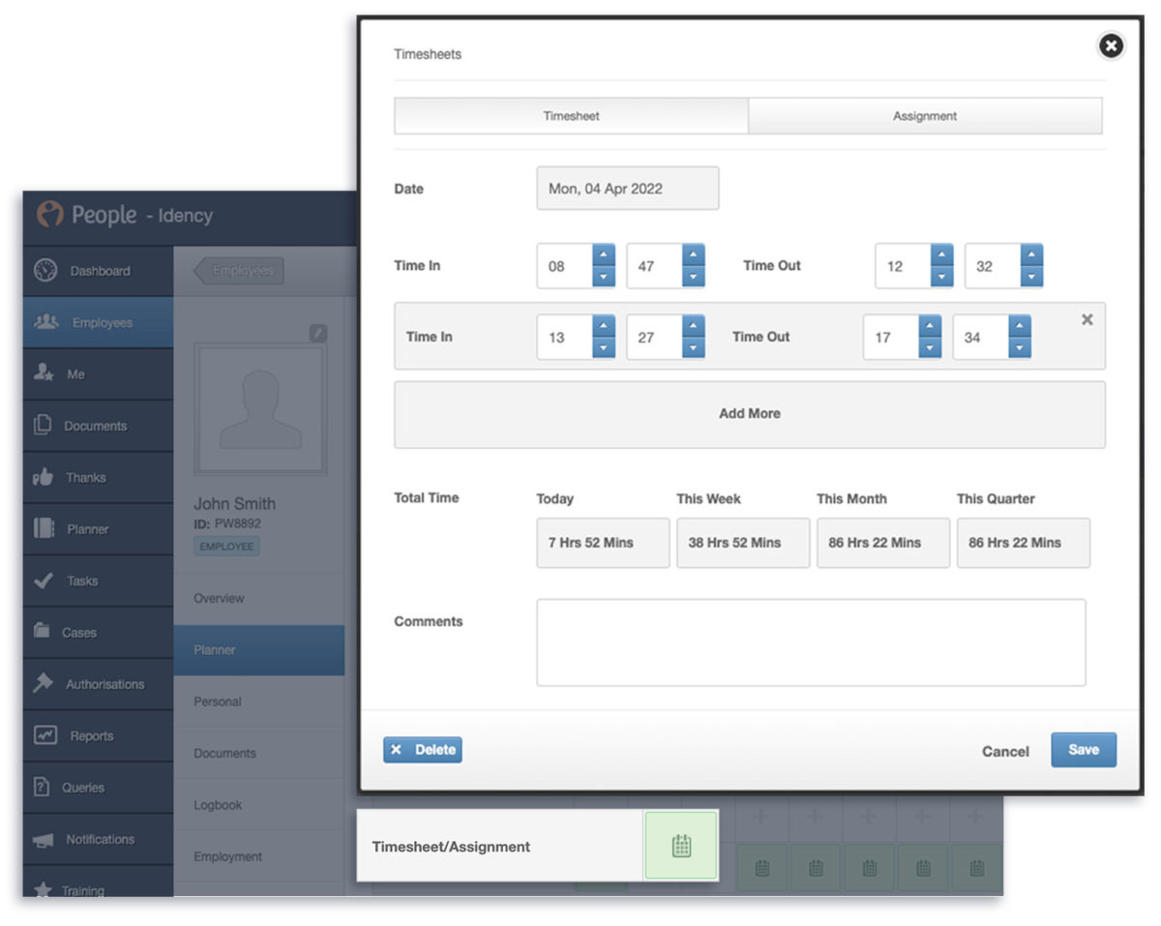Screen dimensions: 1161x926
Task: Decrease the Time Out minutes from 32
Action: click(x=1033, y=277)
